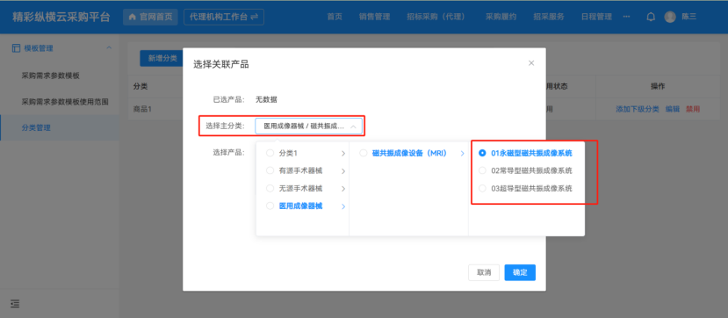
Task: Confirm with the 确定 button
Action: click(520, 272)
